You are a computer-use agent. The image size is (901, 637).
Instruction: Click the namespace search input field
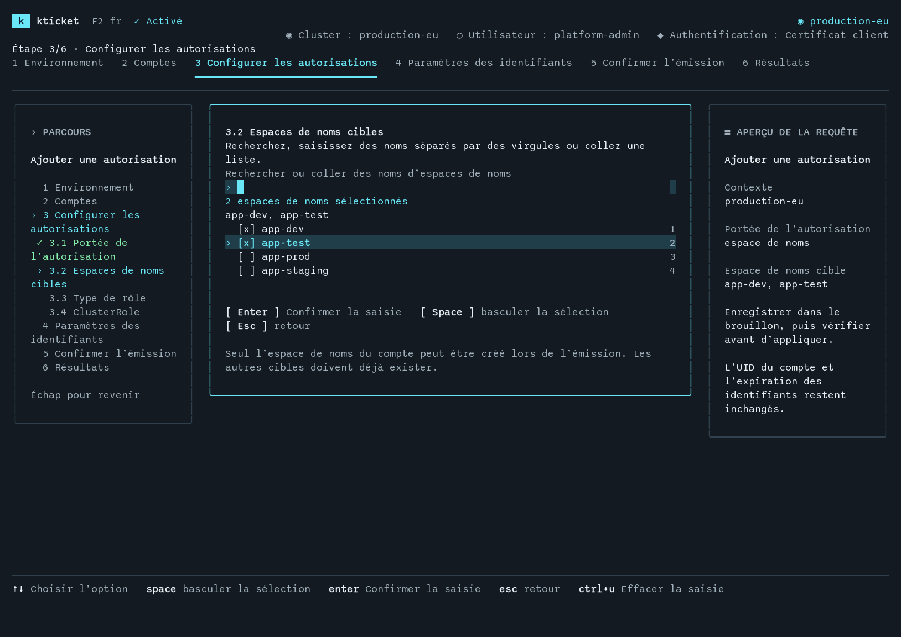point(451,187)
